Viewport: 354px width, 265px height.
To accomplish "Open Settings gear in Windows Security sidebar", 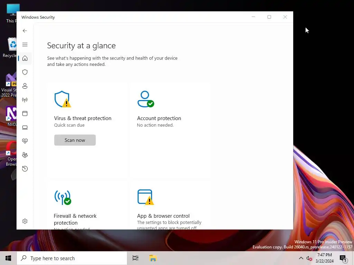I will click(x=25, y=221).
